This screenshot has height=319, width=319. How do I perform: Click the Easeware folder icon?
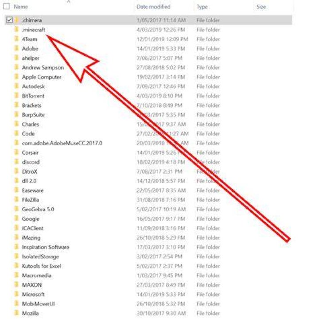click(17, 190)
